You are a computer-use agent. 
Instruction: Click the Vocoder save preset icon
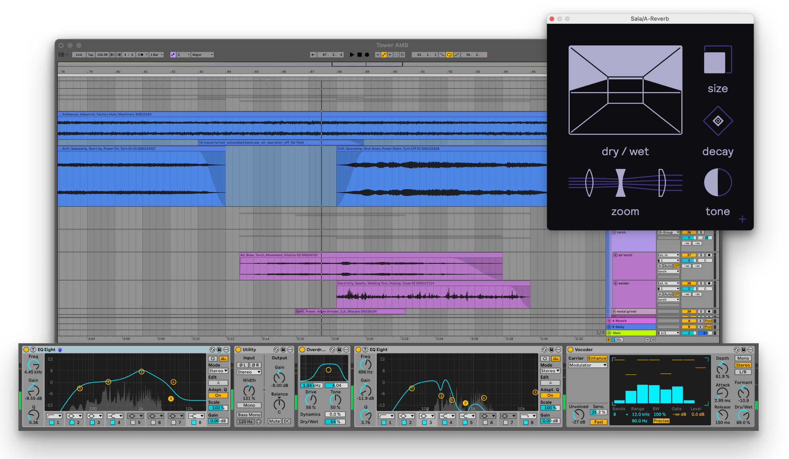pyautogui.click(x=744, y=350)
